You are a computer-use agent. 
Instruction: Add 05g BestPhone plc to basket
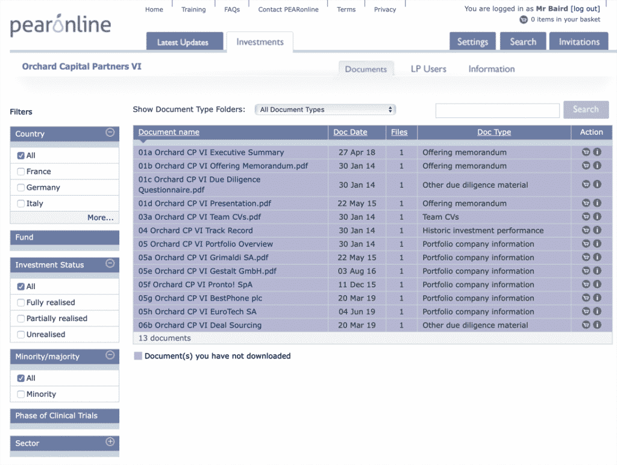(586, 298)
